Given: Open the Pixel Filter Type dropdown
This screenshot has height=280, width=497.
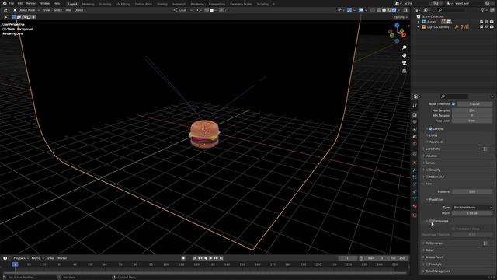Looking at the screenshot, I should coord(472,208).
